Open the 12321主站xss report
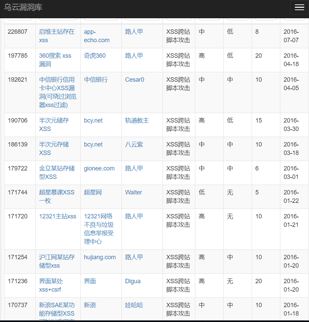 [58, 216]
